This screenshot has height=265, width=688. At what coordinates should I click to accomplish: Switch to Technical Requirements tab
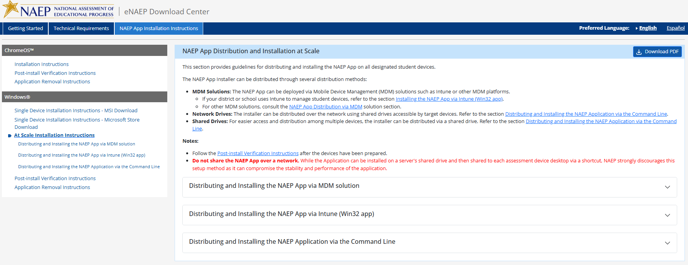coord(81,29)
